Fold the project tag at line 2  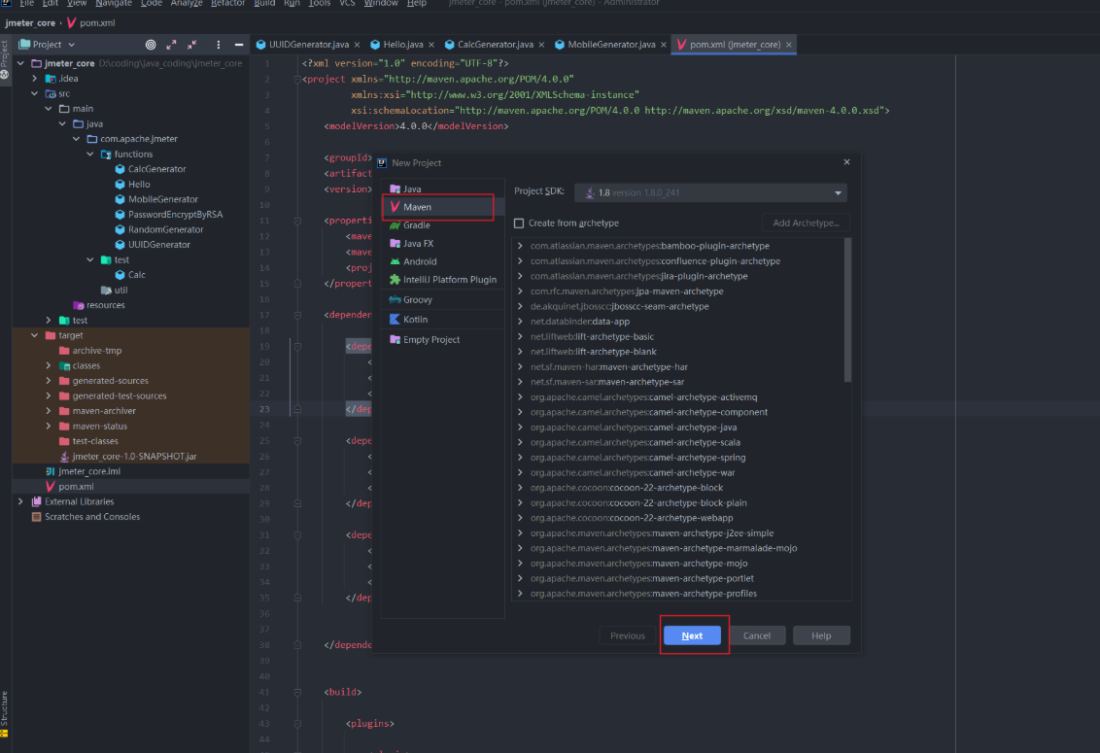coord(297,80)
